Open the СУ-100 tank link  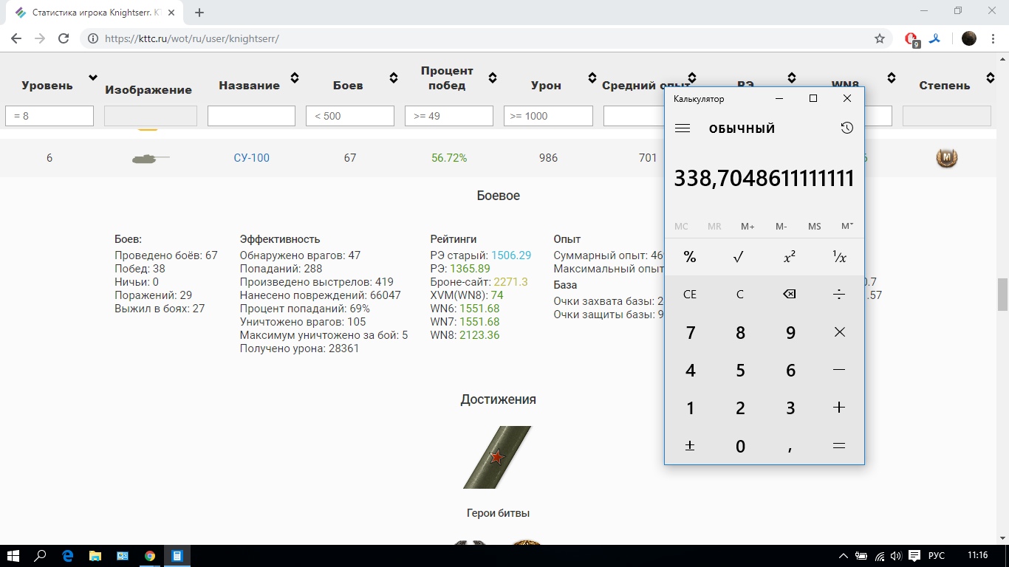click(x=251, y=158)
